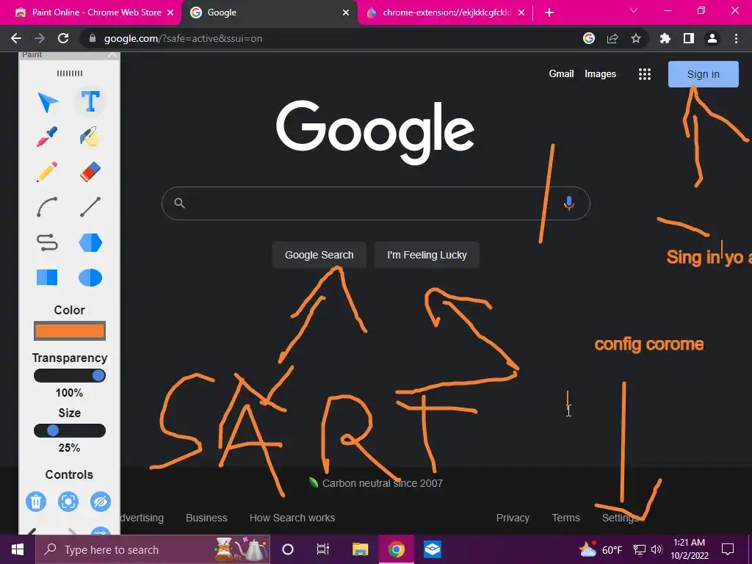
Task: Open the volume speaker tray icon
Action: [657, 549]
